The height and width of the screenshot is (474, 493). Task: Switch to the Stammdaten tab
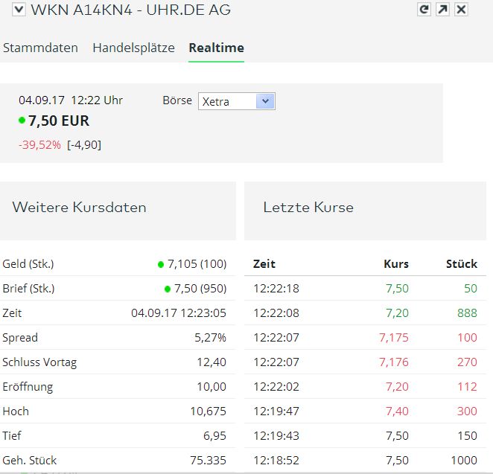click(x=40, y=48)
